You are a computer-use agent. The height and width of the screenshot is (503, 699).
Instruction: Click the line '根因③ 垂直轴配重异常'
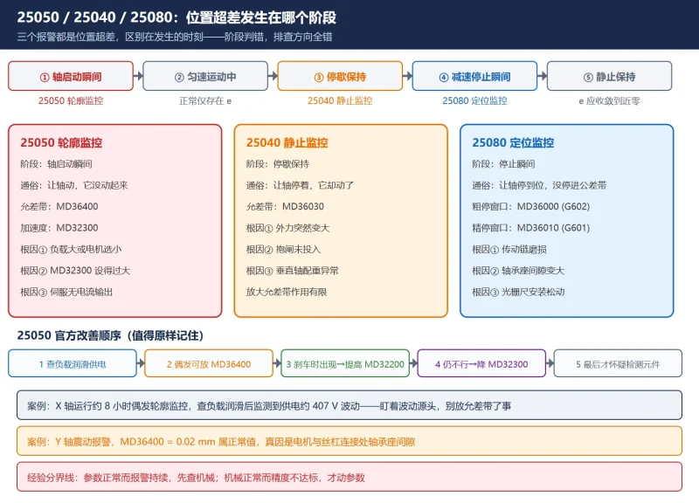(x=293, y=271)
